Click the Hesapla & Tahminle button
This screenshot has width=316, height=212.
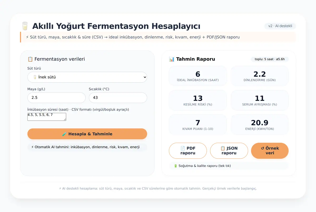pos(87,134)
